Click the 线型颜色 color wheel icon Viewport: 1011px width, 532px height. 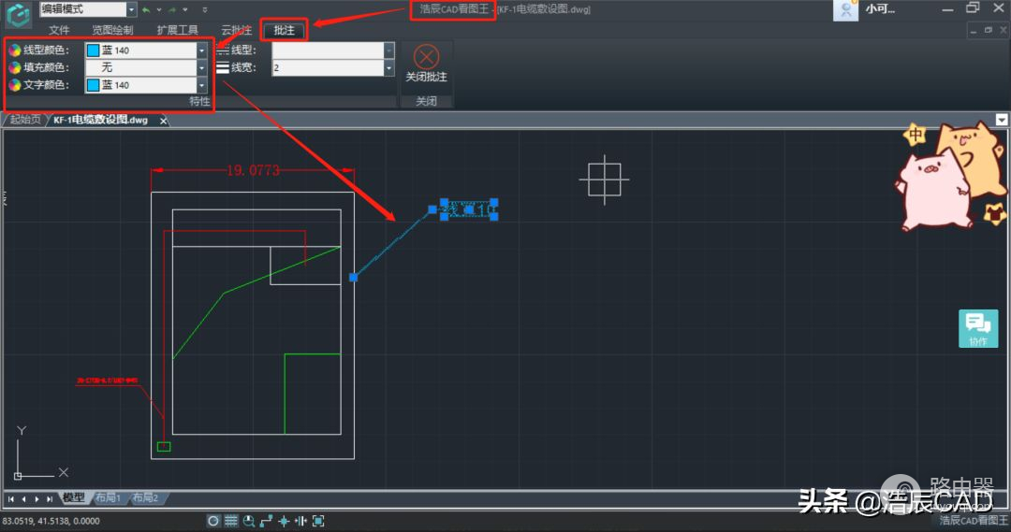click(15, 50)
